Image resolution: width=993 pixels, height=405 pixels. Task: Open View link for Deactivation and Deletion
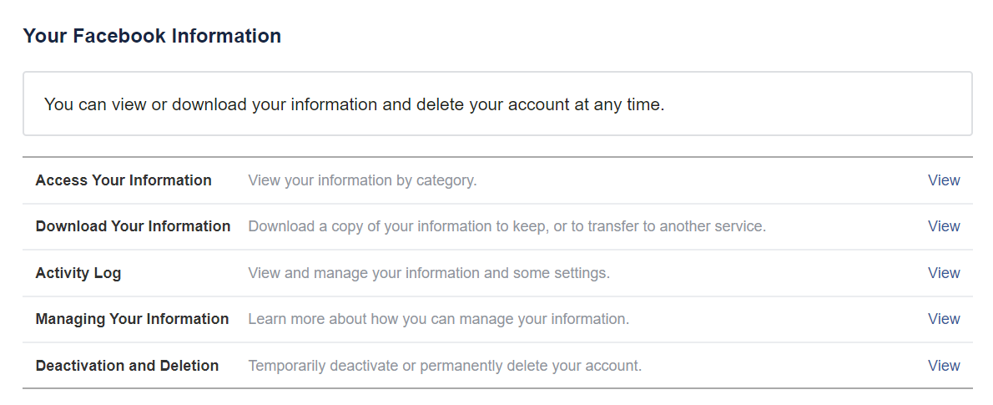[x=944, y=366]
